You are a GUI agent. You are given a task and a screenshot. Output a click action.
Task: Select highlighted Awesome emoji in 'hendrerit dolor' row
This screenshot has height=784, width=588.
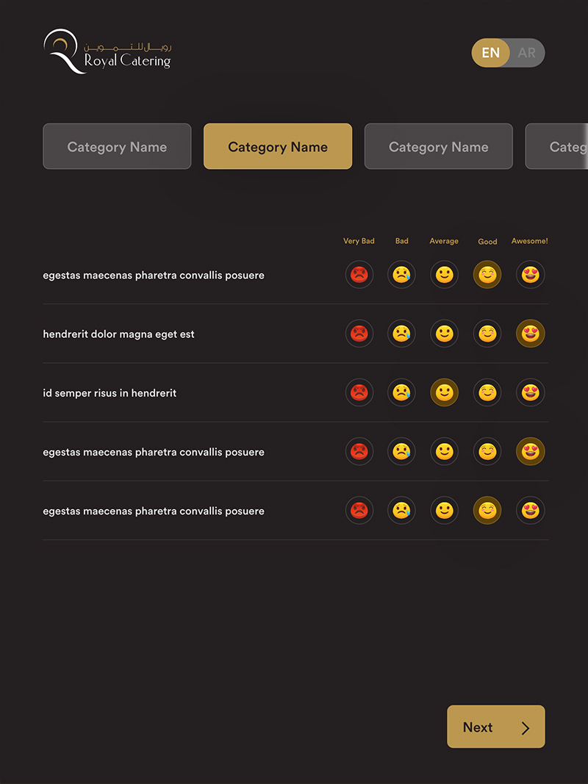coord(530,334)
